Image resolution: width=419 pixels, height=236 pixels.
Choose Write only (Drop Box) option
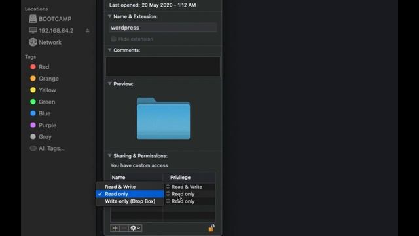click(x=130, y=201)
